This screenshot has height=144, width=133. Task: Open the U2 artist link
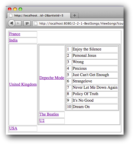[x=42, y=121]
